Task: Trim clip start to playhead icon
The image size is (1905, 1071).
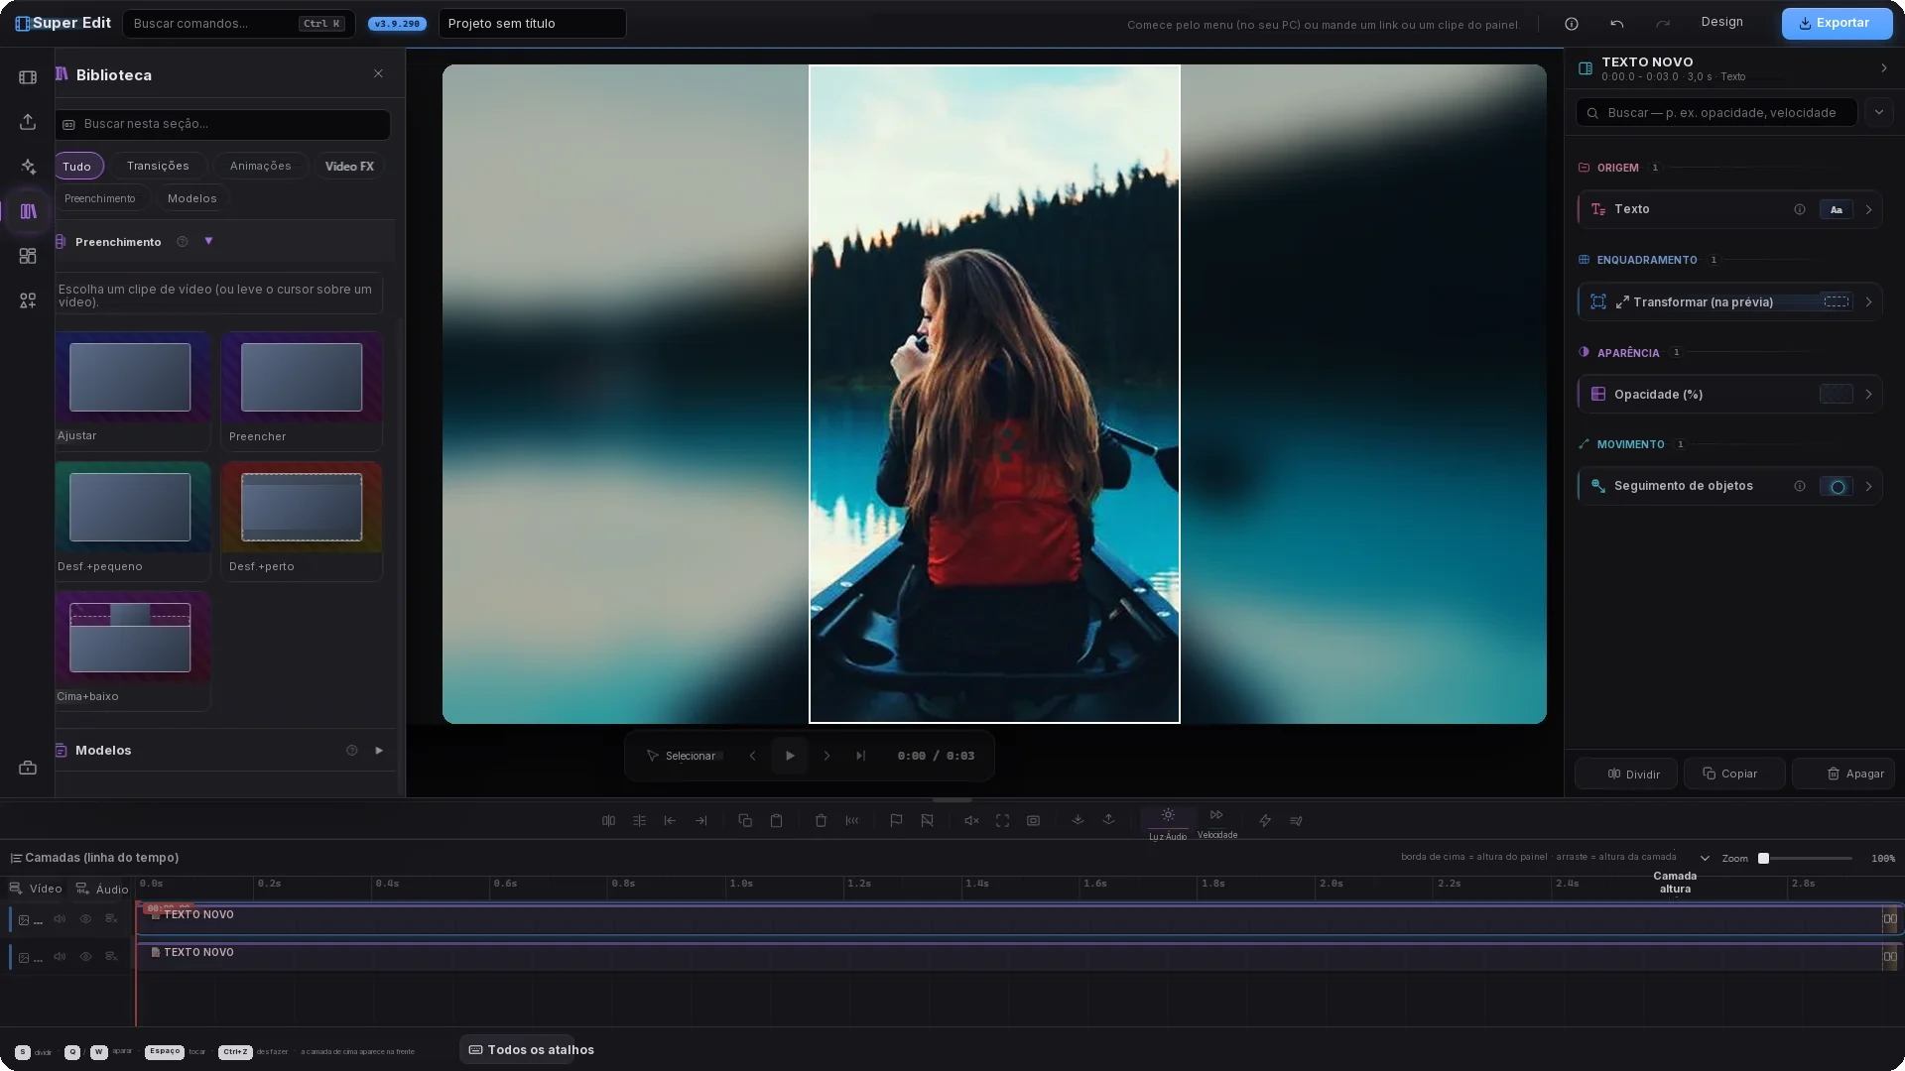Action: (670, 821)
